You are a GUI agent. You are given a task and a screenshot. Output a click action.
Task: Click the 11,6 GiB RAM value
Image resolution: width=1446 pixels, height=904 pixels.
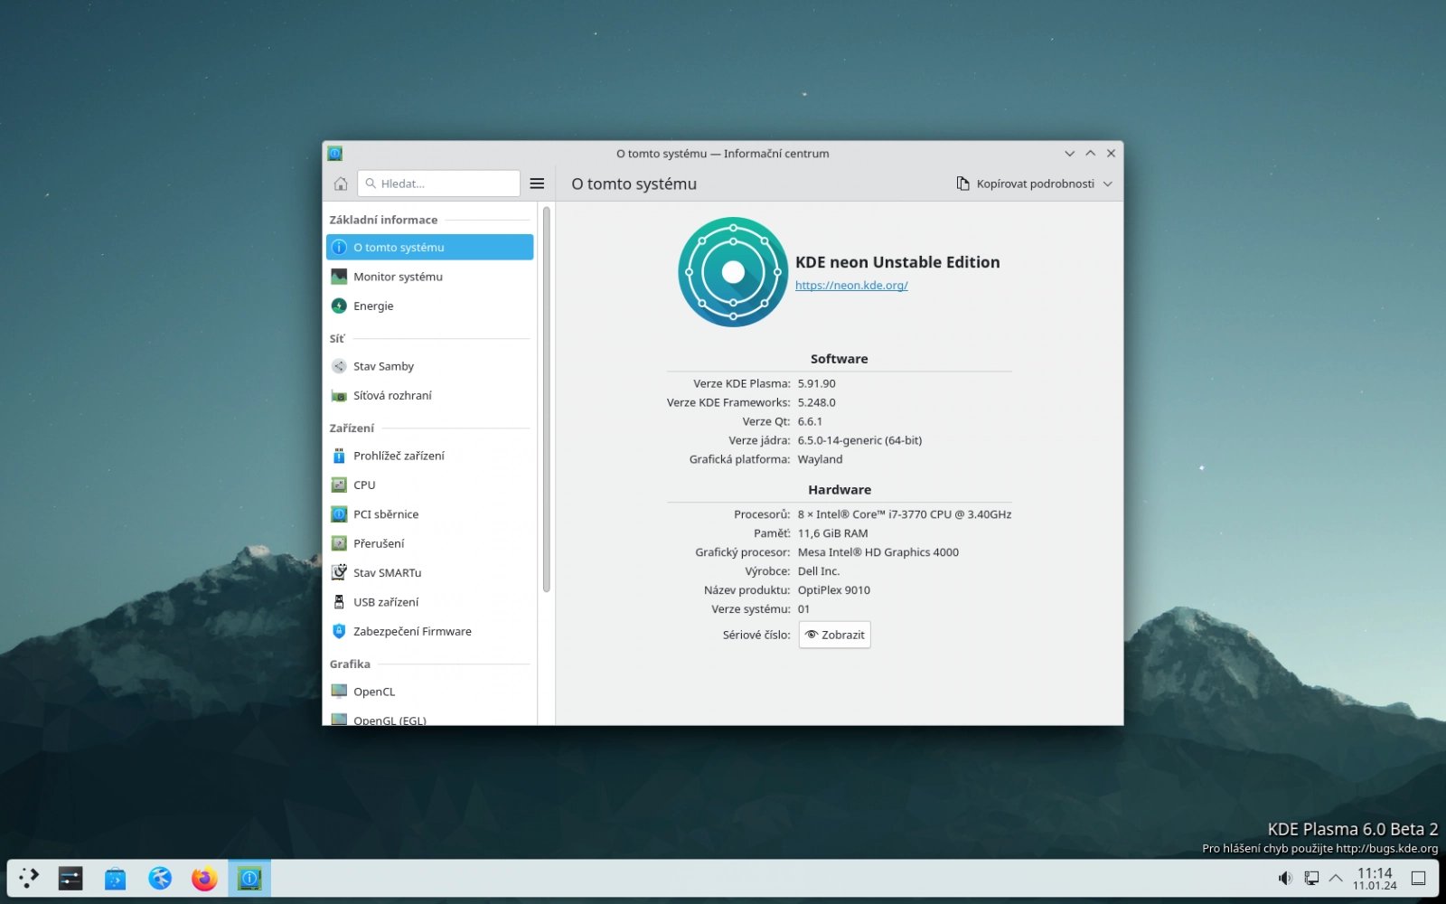pos(832,533)
